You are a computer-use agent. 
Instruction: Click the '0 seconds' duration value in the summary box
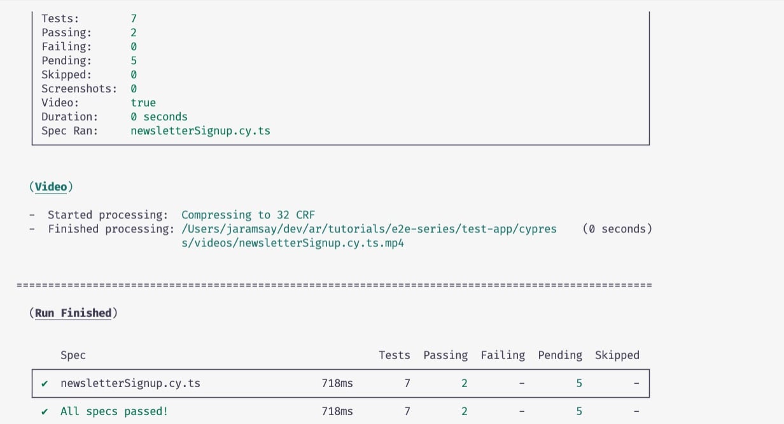(x=159, y=117)
